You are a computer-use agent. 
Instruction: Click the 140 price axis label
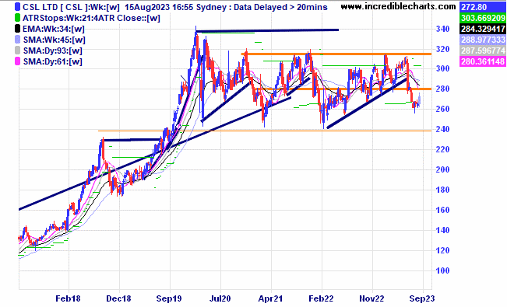click(442, 230)
